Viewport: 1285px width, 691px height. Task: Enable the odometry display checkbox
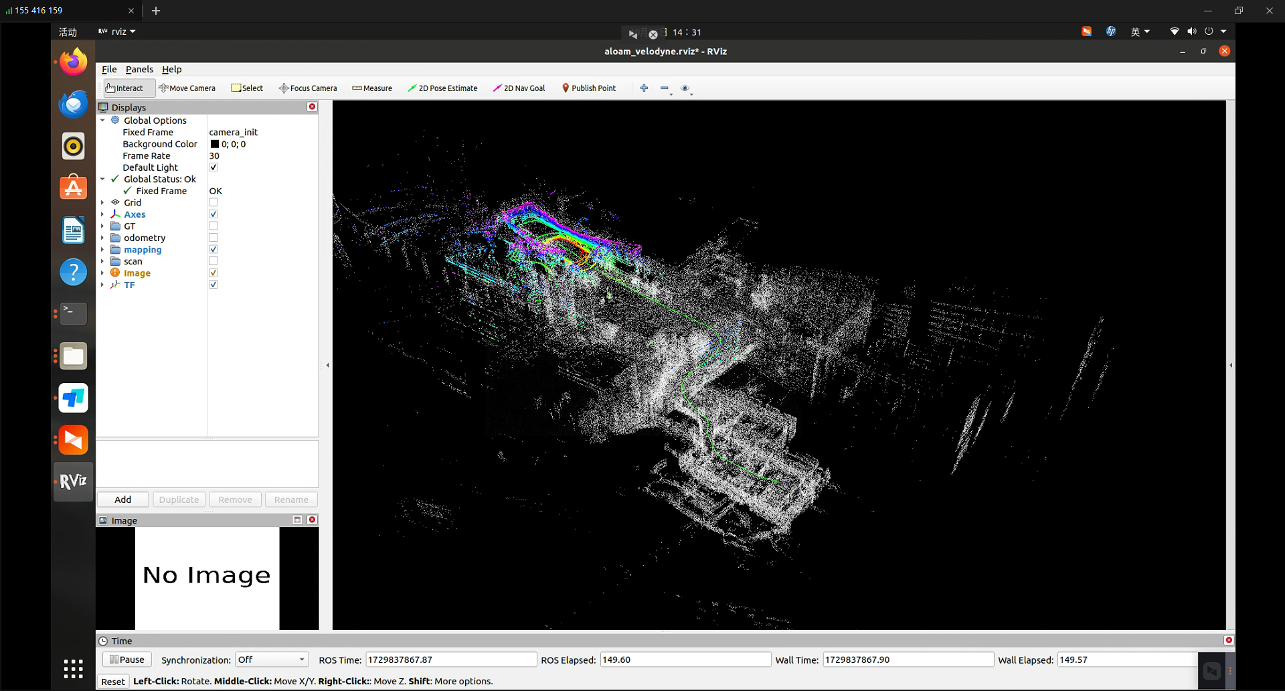(x=213, y=238)
